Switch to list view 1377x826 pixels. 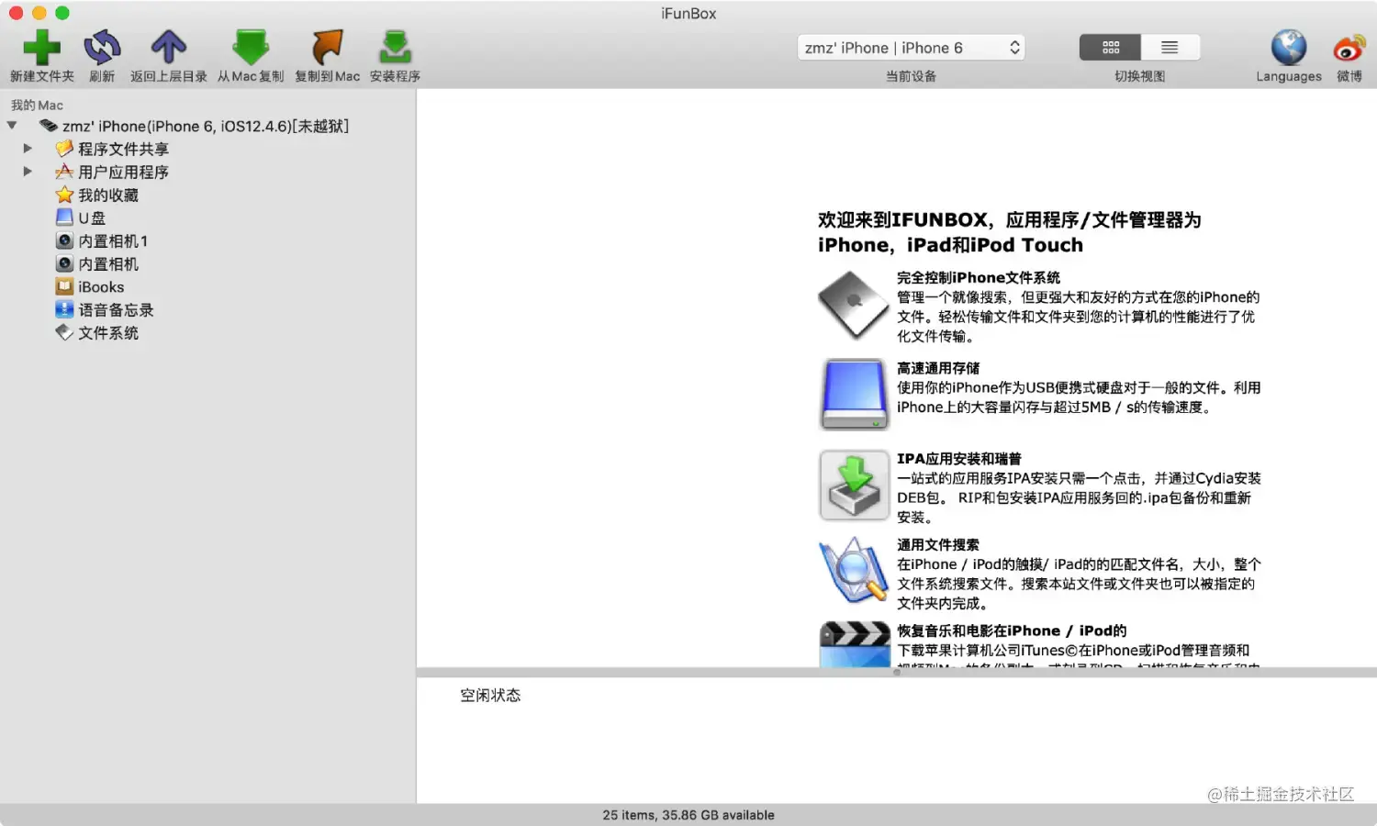point(1170,47)
